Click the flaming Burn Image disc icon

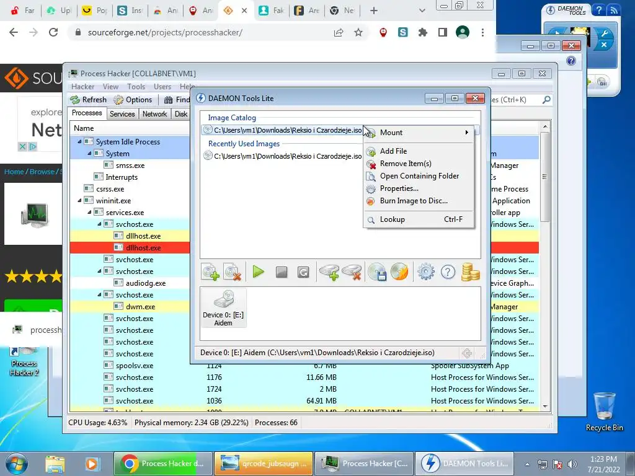(400, 272)
